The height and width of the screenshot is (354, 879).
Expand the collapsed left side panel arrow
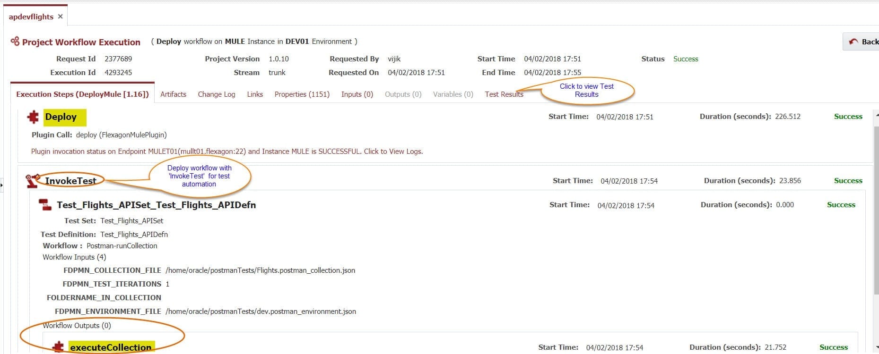[1, 185]
